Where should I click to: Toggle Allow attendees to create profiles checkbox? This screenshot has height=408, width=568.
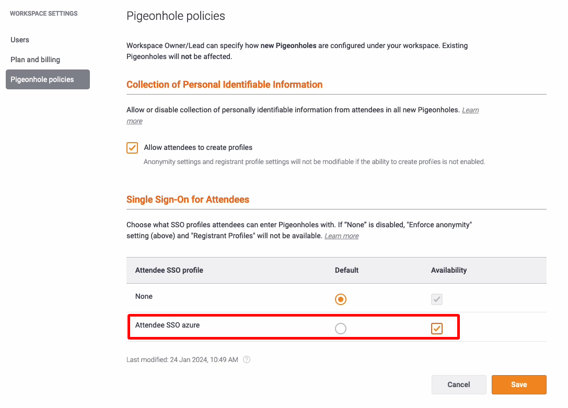[132, 148]
